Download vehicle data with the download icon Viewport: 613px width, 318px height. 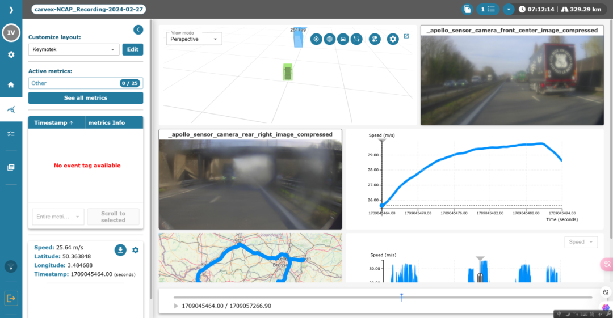click(x=120, y=250)
